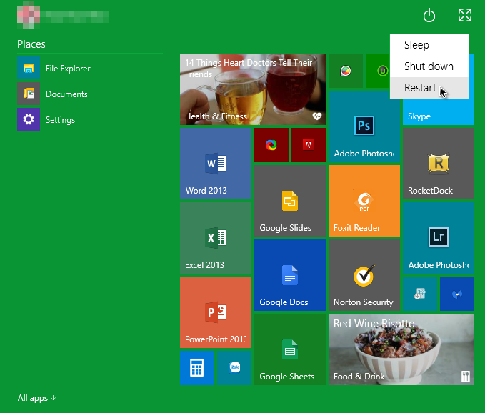
Task: Open the user account picture at top
Action: click(x=29, y=15)
